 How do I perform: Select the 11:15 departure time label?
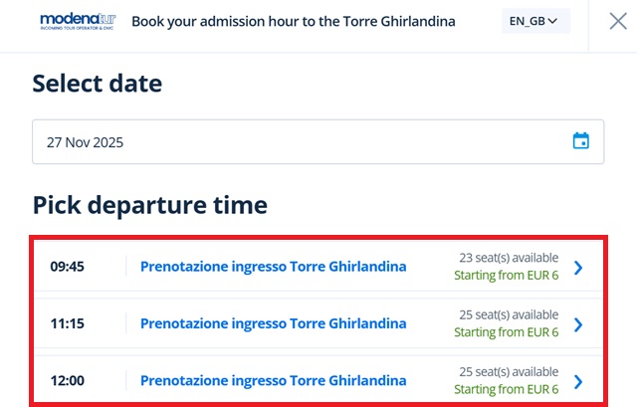(67, 323)
